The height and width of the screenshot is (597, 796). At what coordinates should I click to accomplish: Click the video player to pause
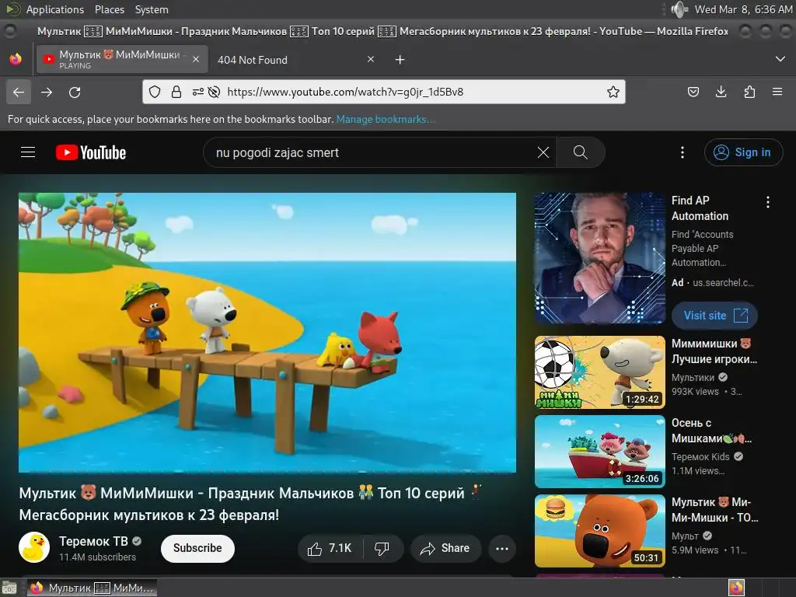click(267, 333)
